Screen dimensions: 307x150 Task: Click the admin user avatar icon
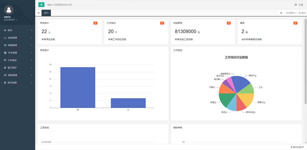click(9, 10)
